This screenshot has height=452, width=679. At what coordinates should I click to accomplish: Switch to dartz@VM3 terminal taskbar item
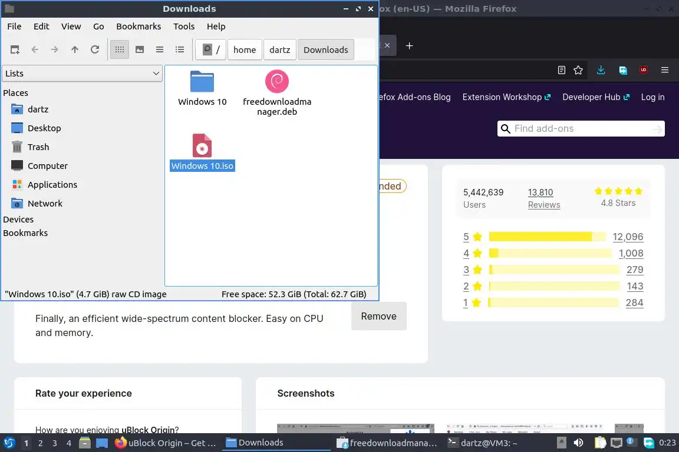point(482,443)
